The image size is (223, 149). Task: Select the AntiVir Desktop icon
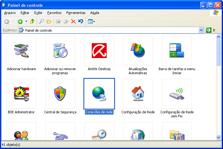pyautogui.click(x=99, y=51)
